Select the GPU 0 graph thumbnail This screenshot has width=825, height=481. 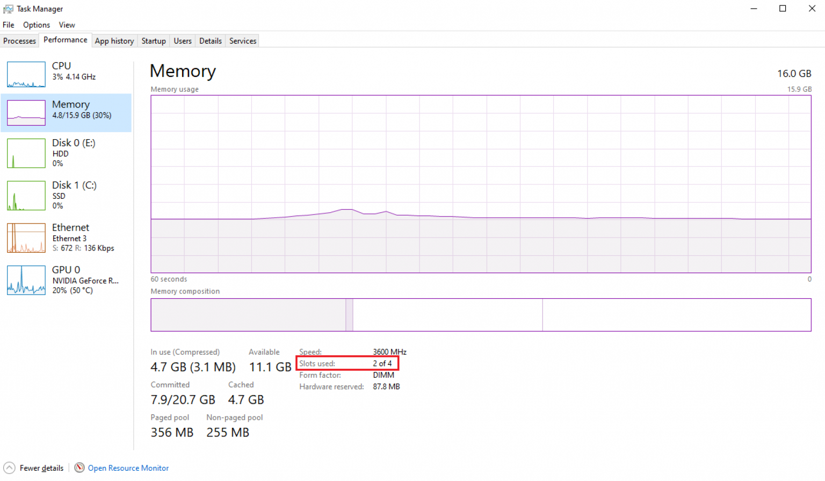[x=26, y=280]
